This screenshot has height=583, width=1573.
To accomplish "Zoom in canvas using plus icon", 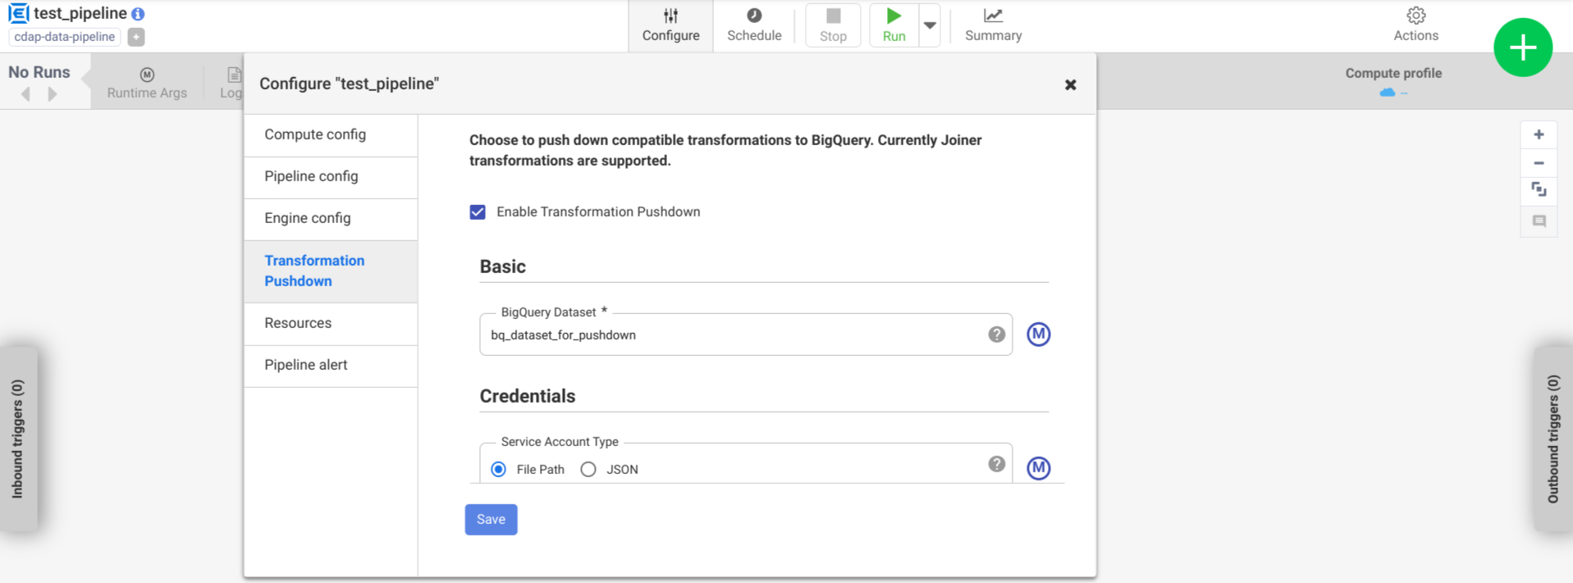I will [1539, 134].
